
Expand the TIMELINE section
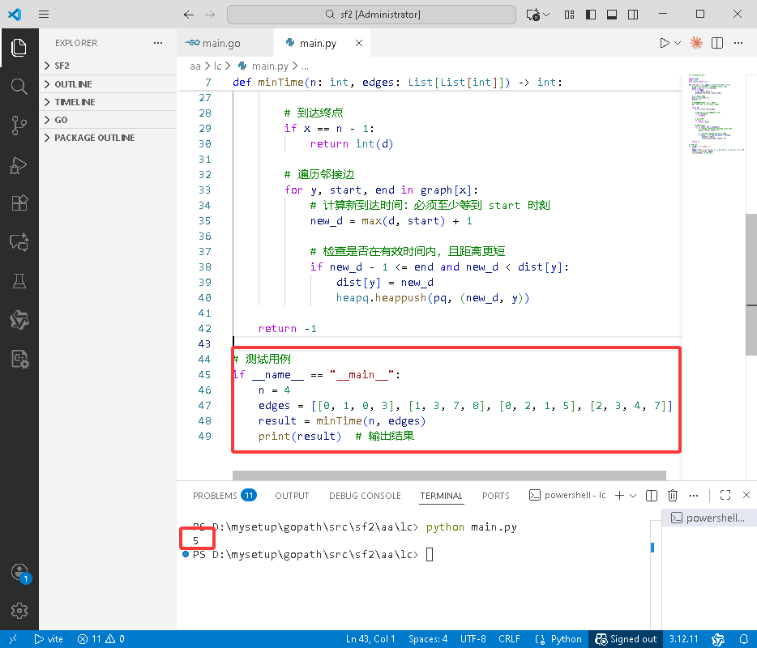coord(108,102)
